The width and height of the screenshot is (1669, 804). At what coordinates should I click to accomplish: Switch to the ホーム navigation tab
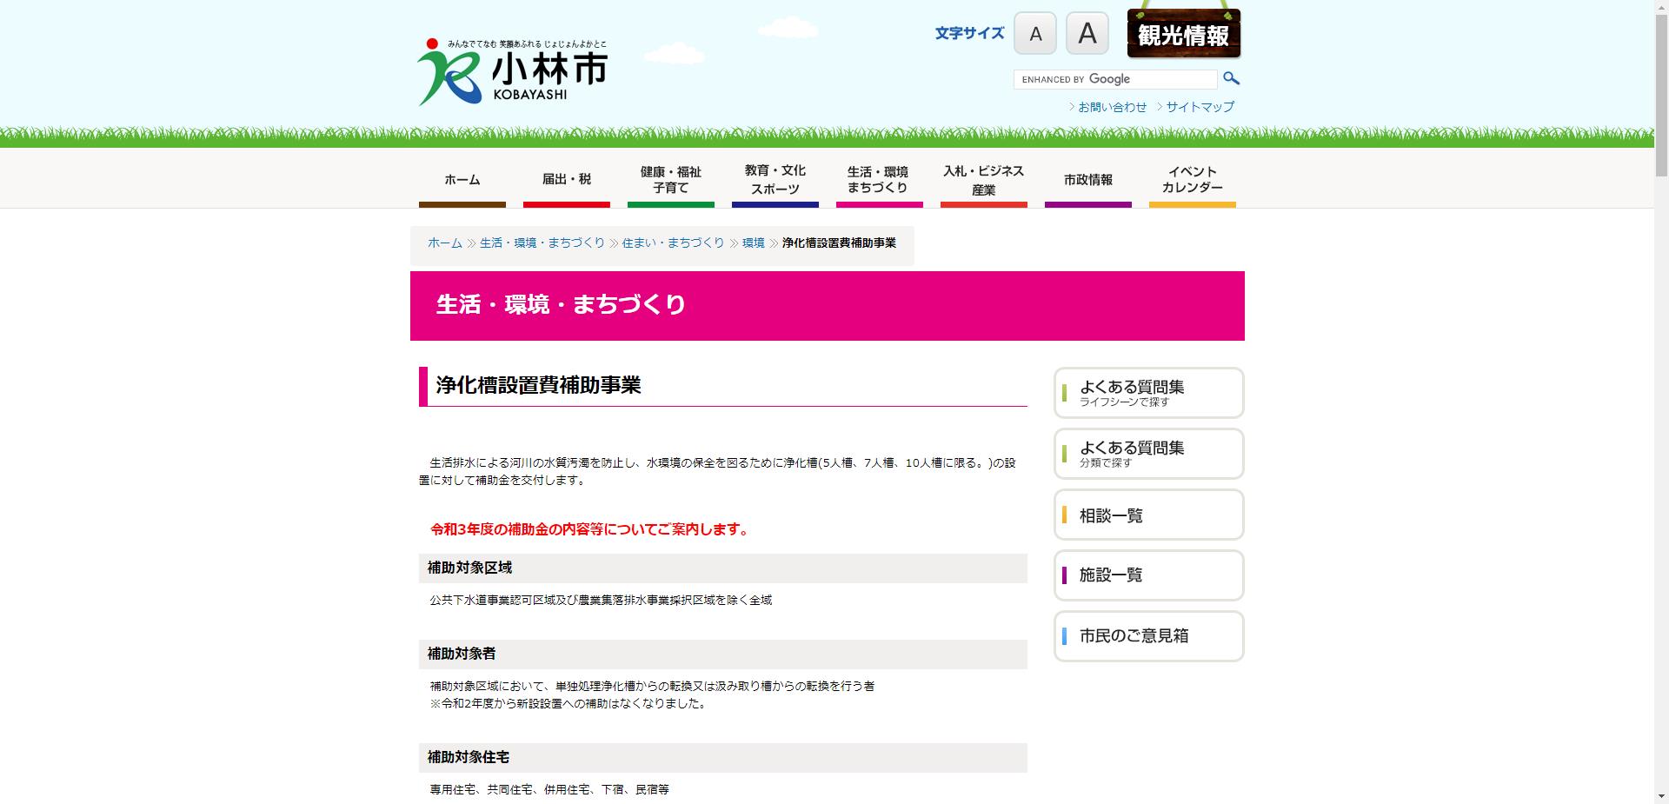[462, 180]
